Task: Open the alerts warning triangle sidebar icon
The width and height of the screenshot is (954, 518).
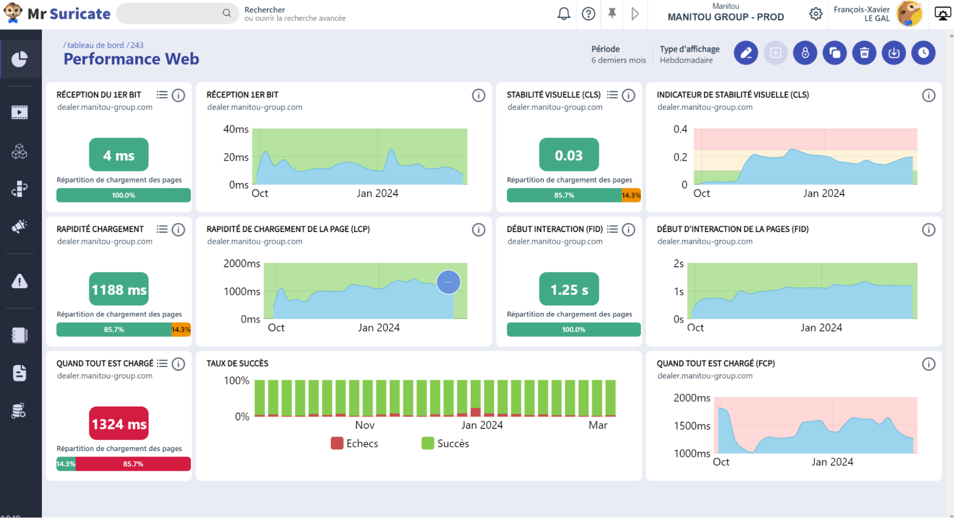Action: tap(20, 281)
